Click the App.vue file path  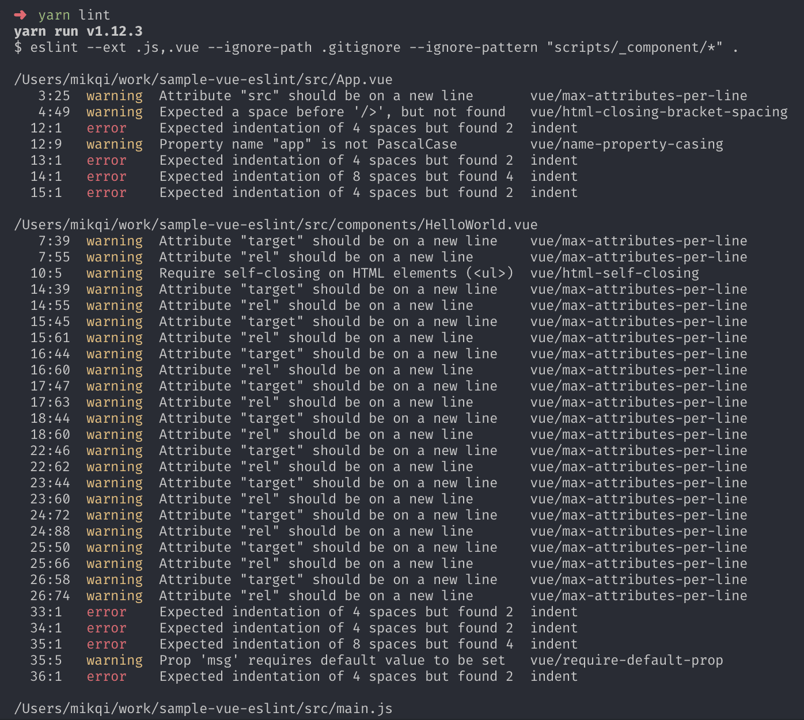point(203,79)
